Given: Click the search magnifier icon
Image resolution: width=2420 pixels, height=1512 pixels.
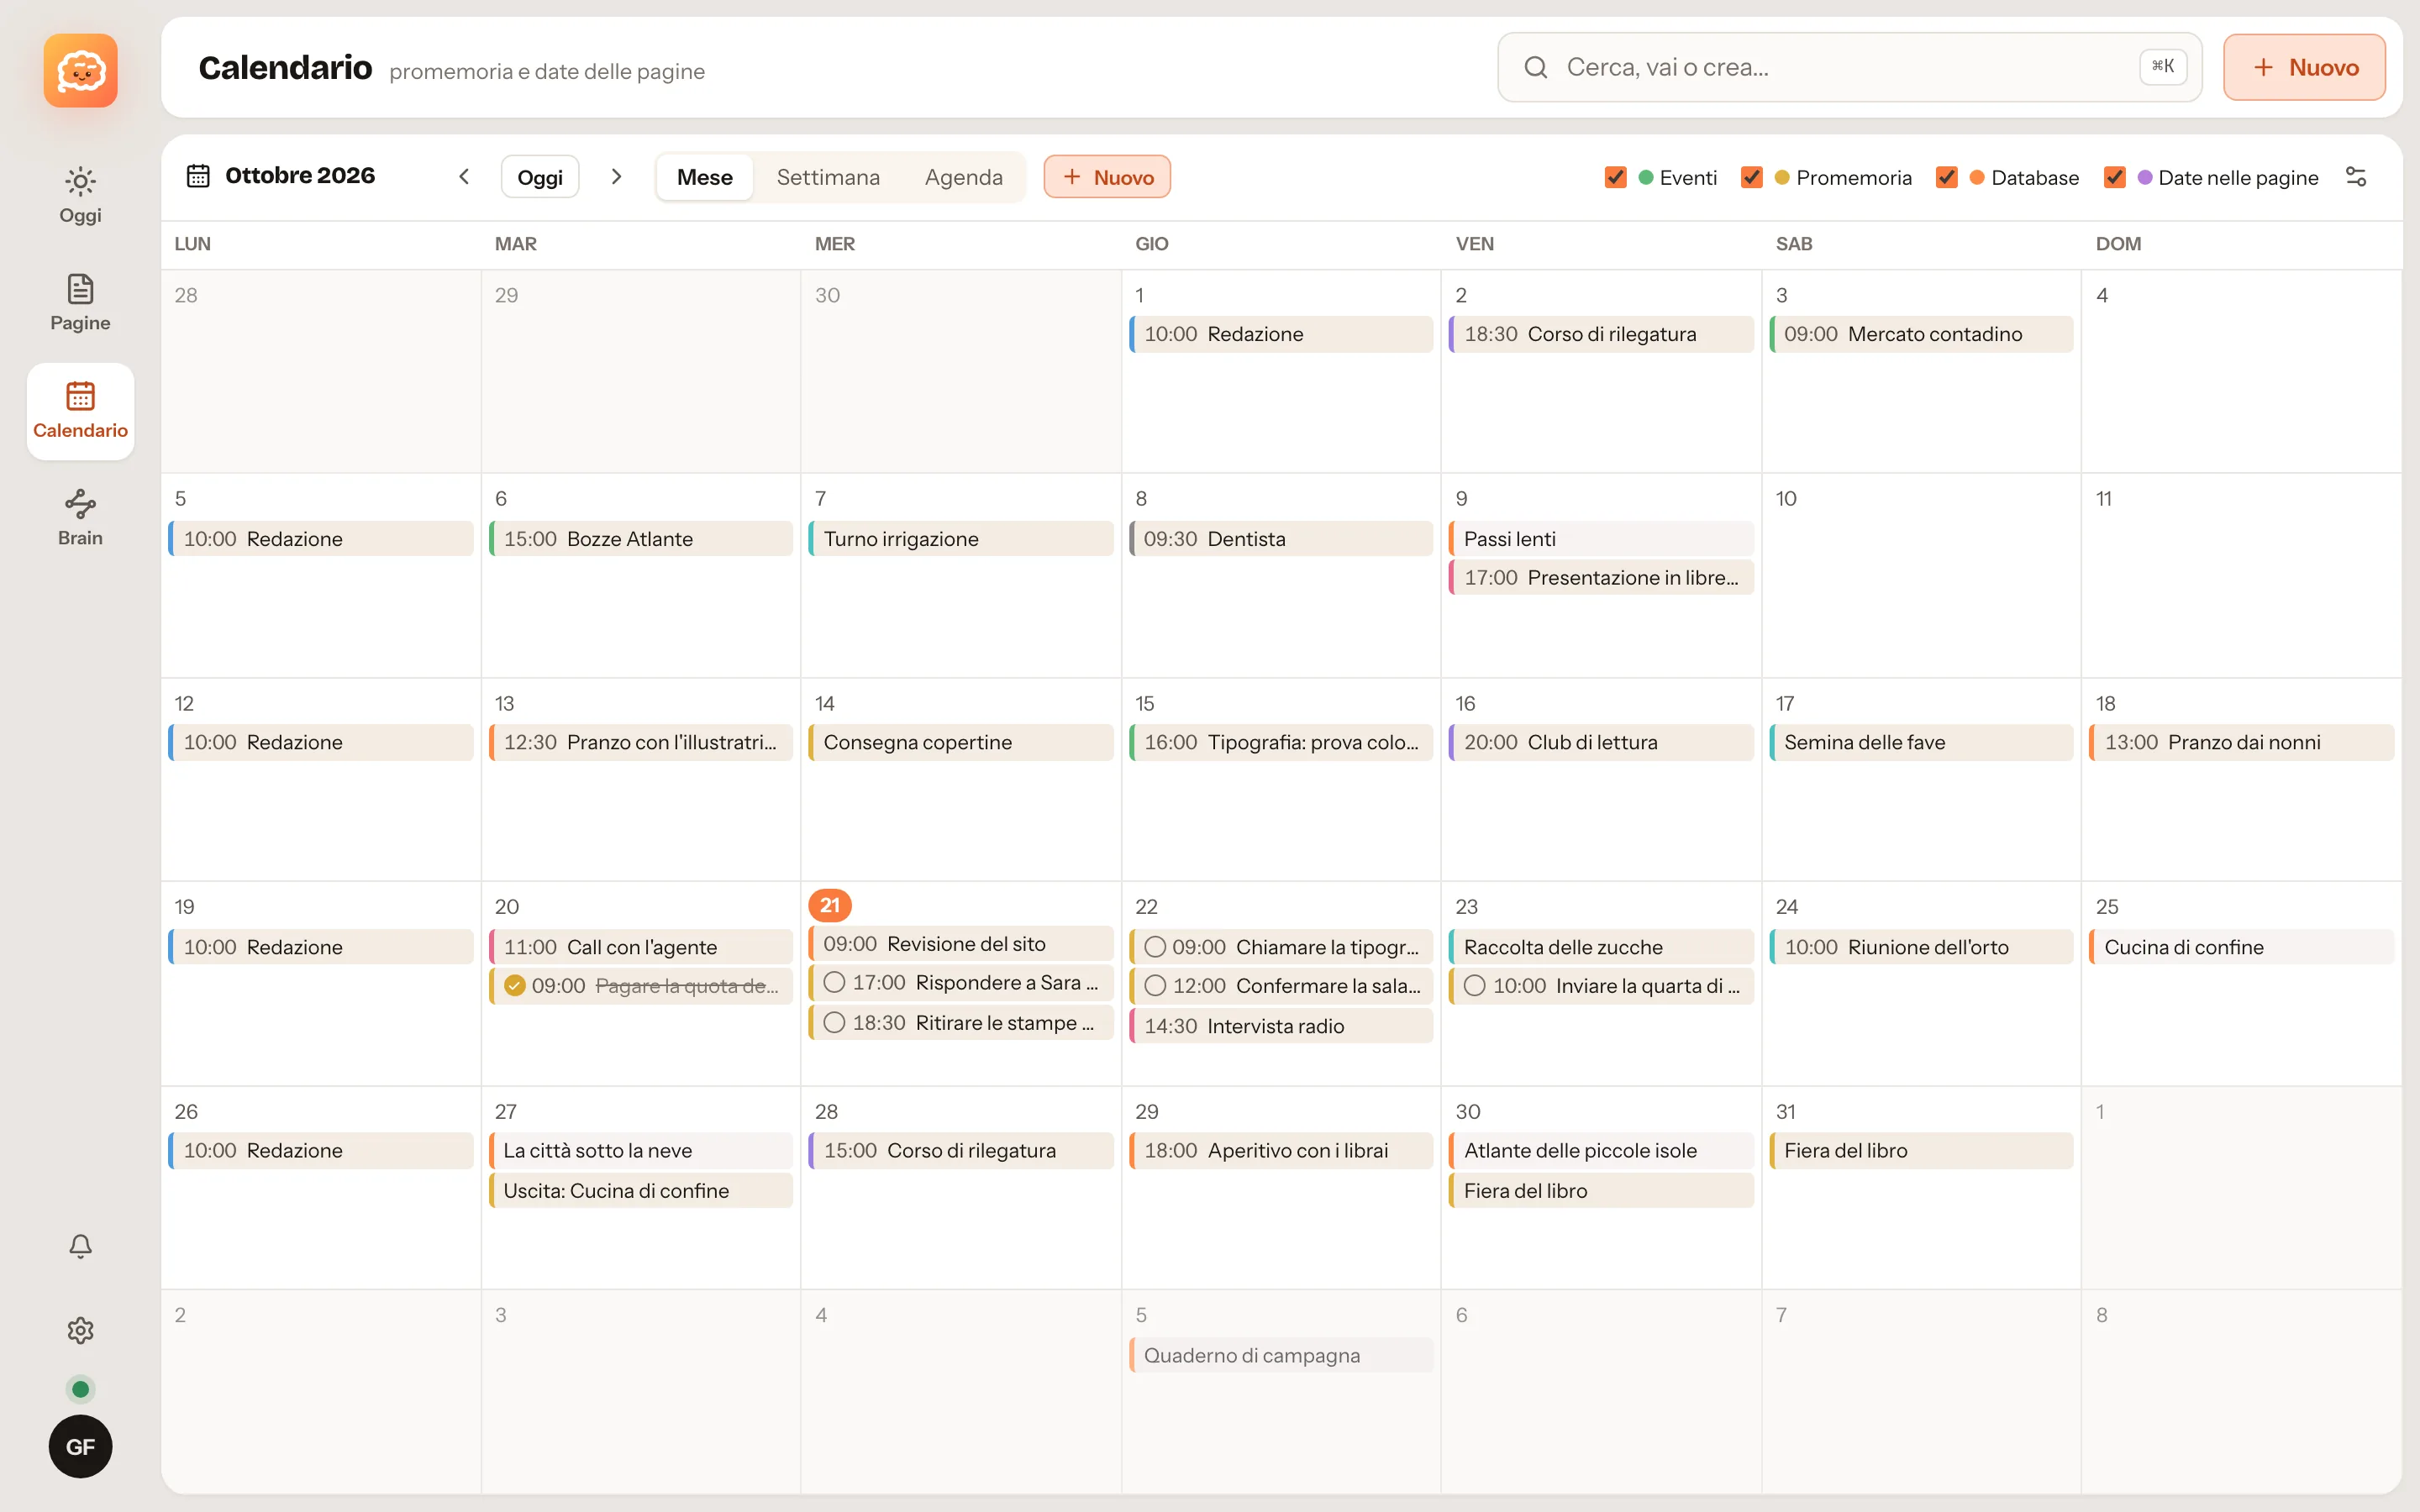Looking at the screenshot, I should (1535, 67).
